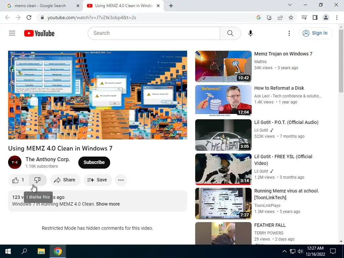This screenshot has height=258, width=344.
Task: Open How to Reformat a Disk thumbnail
Action: coord(223,101)
